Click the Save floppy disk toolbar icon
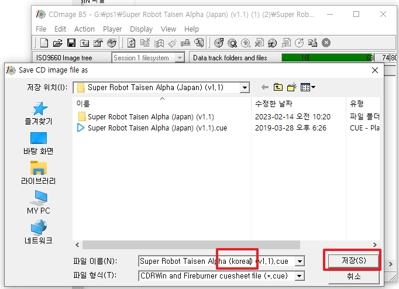399x289 pixels. 71,43
